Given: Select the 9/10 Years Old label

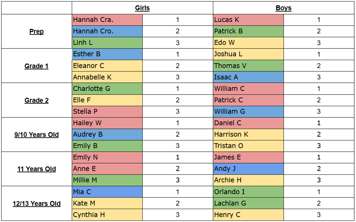Looking at the screenshot, I should click(x=36, y=135).
